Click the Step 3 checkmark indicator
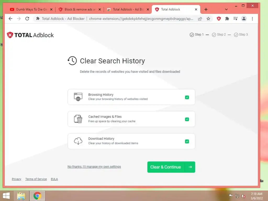 [x=236, y=35]
